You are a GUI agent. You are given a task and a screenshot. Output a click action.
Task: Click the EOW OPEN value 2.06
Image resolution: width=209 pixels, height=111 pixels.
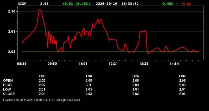tap(135, 80)
